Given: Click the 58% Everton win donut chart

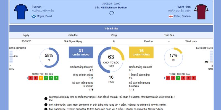Looking at the screenshot, I should point(49,57).
